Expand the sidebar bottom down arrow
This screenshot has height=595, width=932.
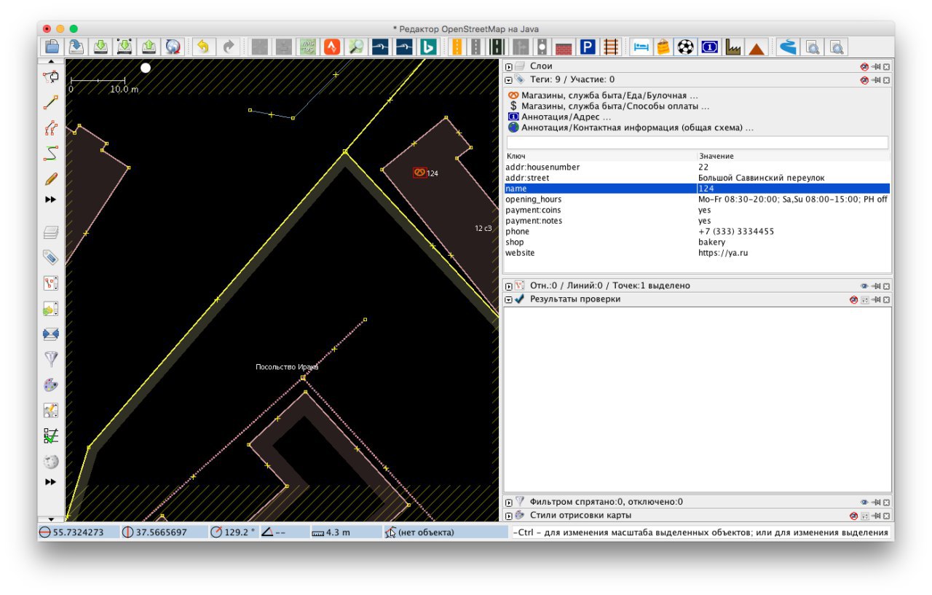50,519
